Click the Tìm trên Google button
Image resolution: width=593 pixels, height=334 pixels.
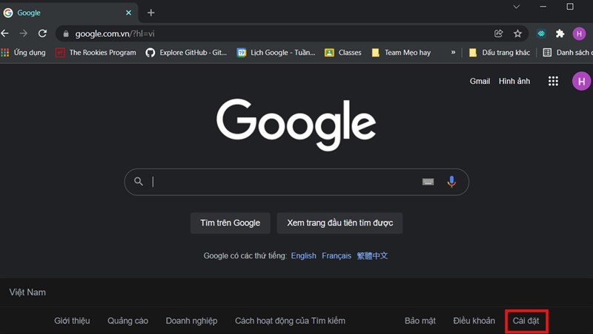pyautogui.click(x=230, y=223)
